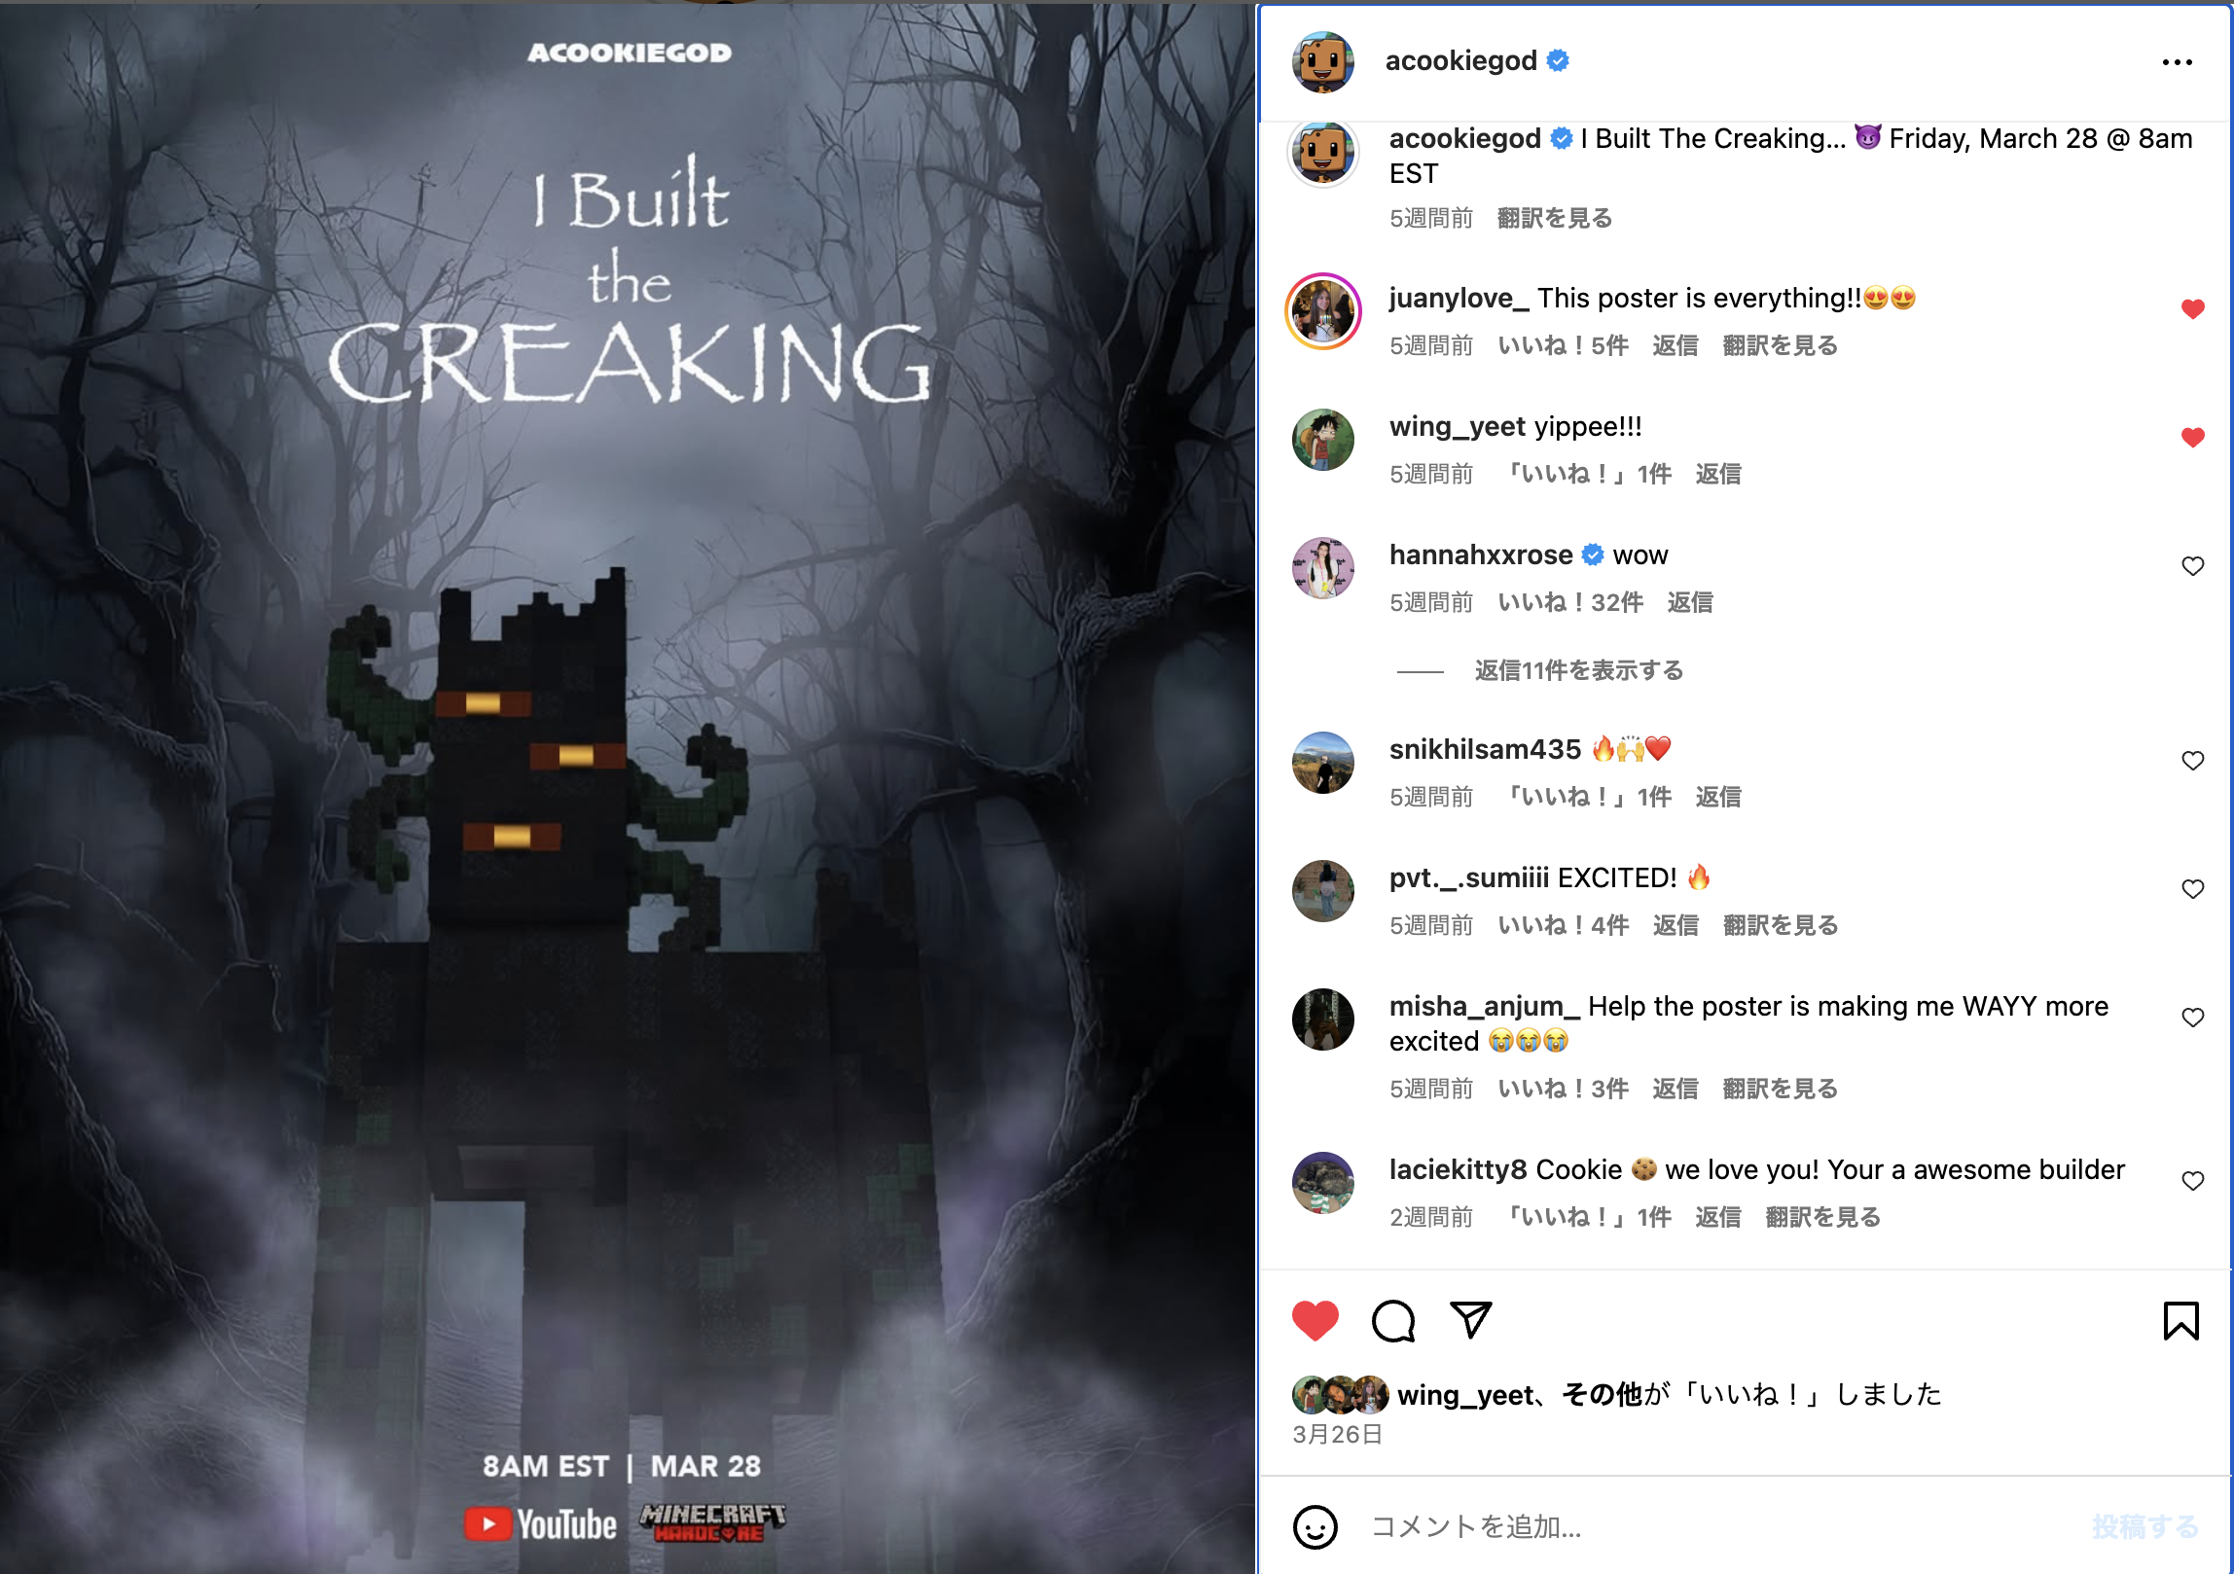
Task: Open acookiegod profile from the header
Action: click(x=1460, y=60)
